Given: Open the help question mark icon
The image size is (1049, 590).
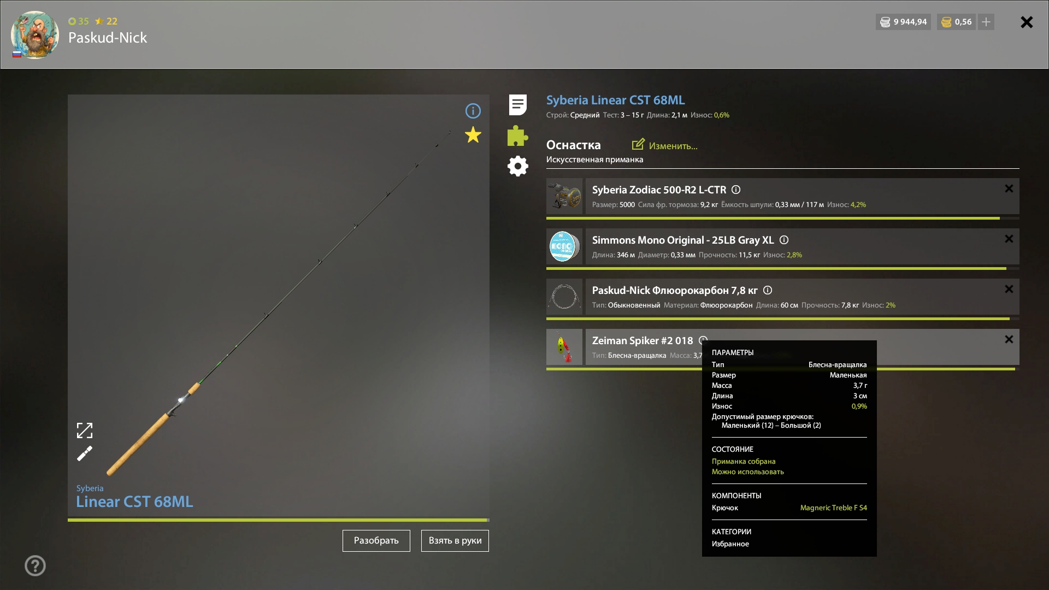Looking at the screenshot, I should point(36,566).
